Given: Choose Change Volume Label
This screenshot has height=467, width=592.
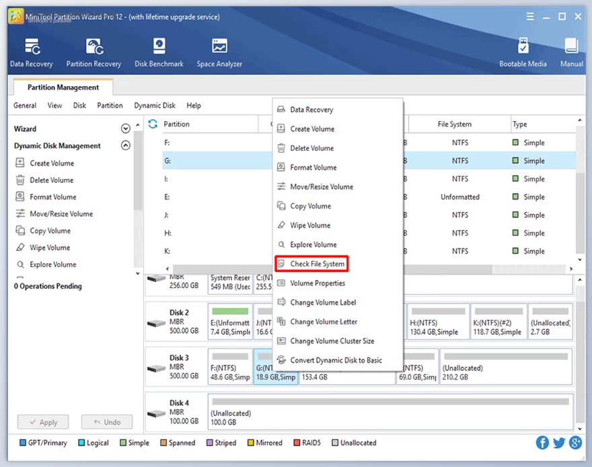Looking at the screenshot, I should (x=338, y=302).
